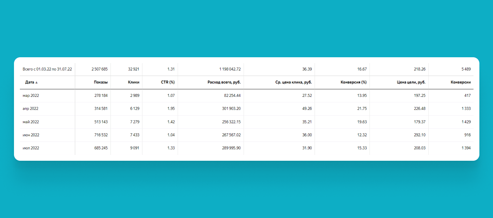Click CTR value 1.42
Screen dimensions: 493x218
[171, 122]
